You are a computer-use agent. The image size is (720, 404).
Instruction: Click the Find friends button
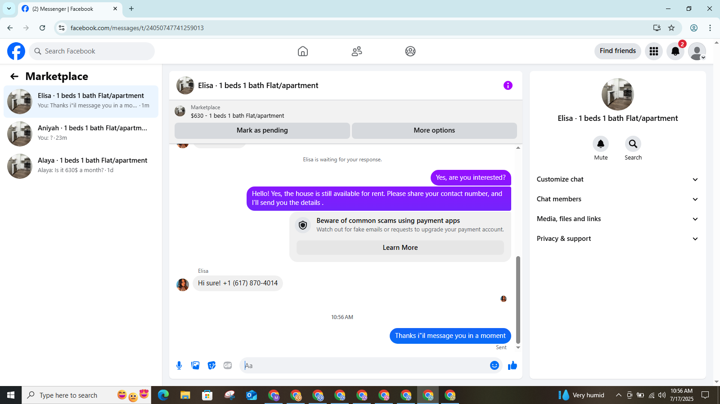point(618,51)
